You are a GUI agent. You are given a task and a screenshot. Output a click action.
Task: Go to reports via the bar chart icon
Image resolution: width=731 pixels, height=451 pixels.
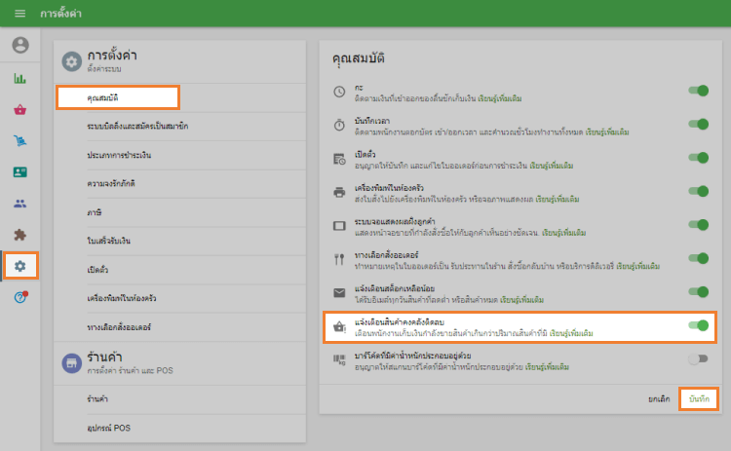[x=20, y=78]
